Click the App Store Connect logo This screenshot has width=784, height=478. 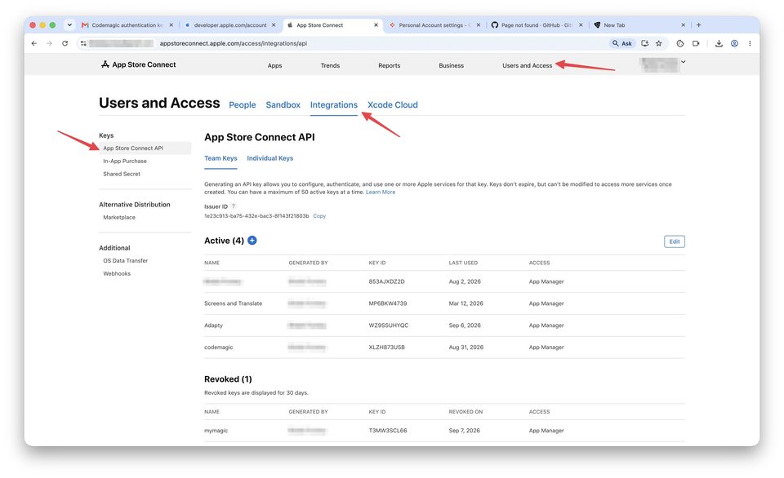[139, 64]
